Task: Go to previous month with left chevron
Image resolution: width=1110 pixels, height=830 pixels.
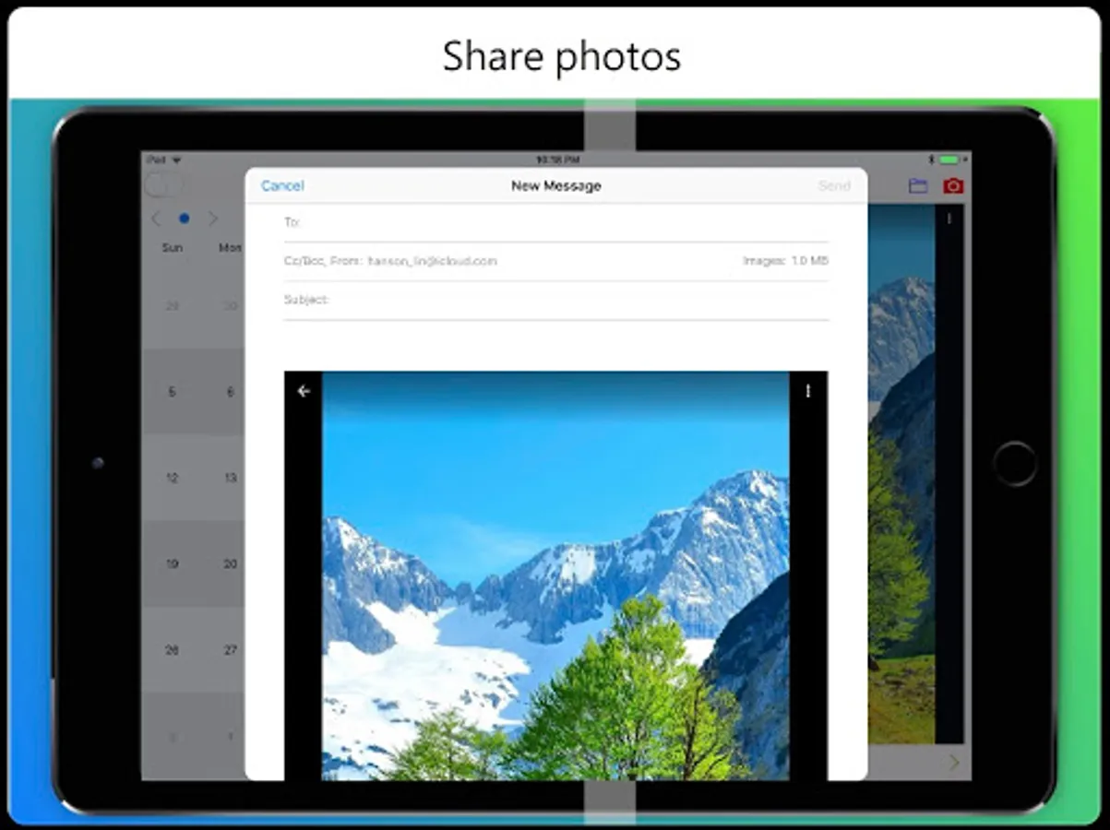Action: point(156,219)
